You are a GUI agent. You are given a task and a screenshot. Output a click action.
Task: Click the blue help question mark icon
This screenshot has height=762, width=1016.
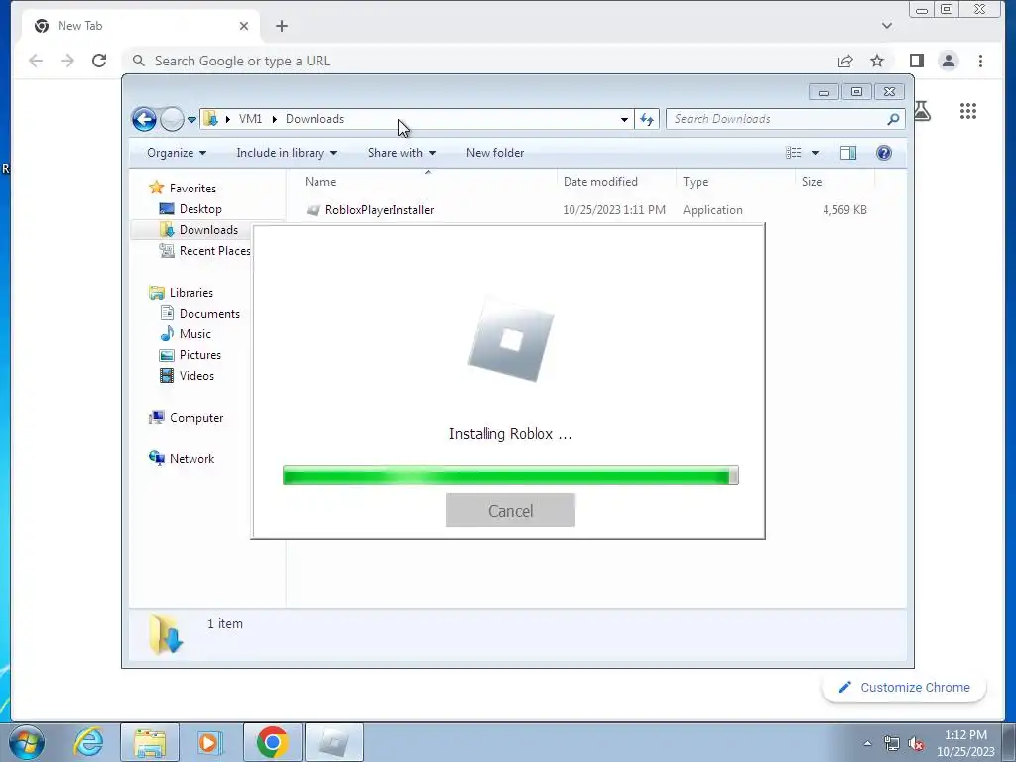click(x=884, y=153)
